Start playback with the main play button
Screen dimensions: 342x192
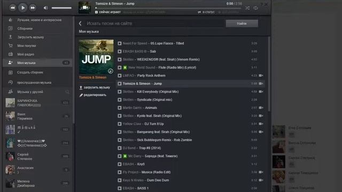point(22,8)
